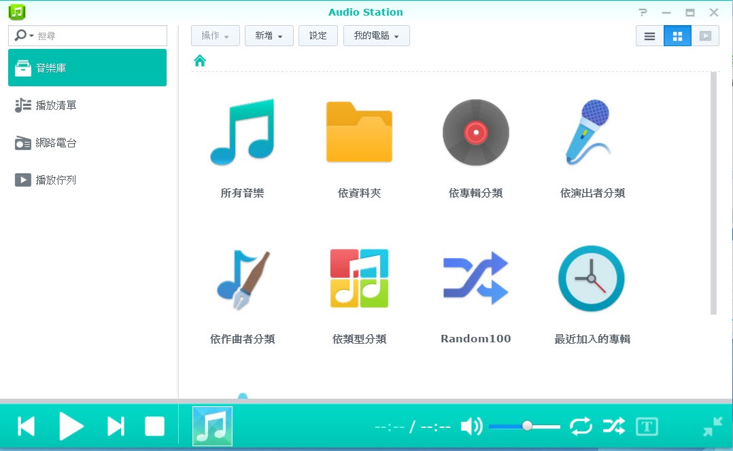This screenshot has width=733, height=451.
Task: Toggle shuffle mode in player bar
Action: (614, 427)
